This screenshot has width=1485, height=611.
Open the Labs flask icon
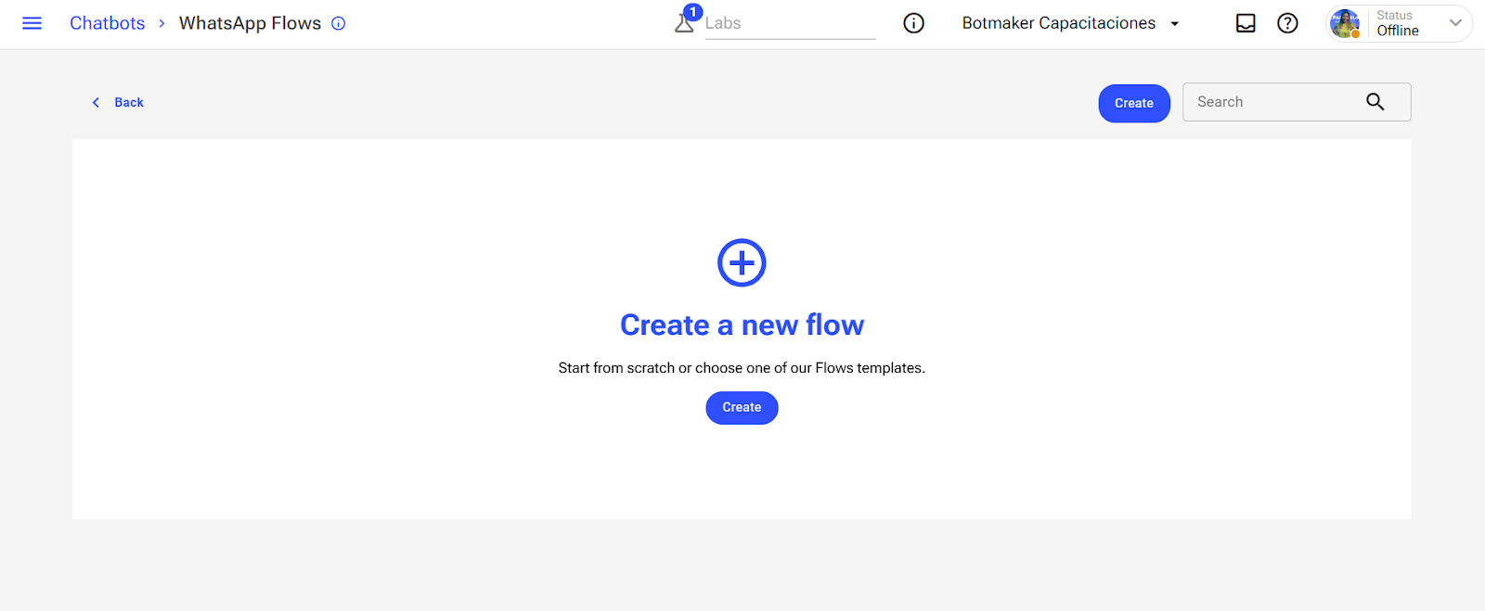click(684, 23)
